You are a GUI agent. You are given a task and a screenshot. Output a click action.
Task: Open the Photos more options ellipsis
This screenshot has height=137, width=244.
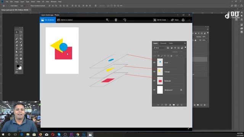(189, 20)
